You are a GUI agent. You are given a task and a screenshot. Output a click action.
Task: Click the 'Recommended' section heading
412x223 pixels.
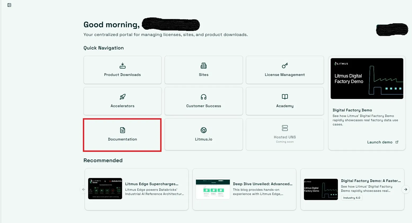pos(103,160)
